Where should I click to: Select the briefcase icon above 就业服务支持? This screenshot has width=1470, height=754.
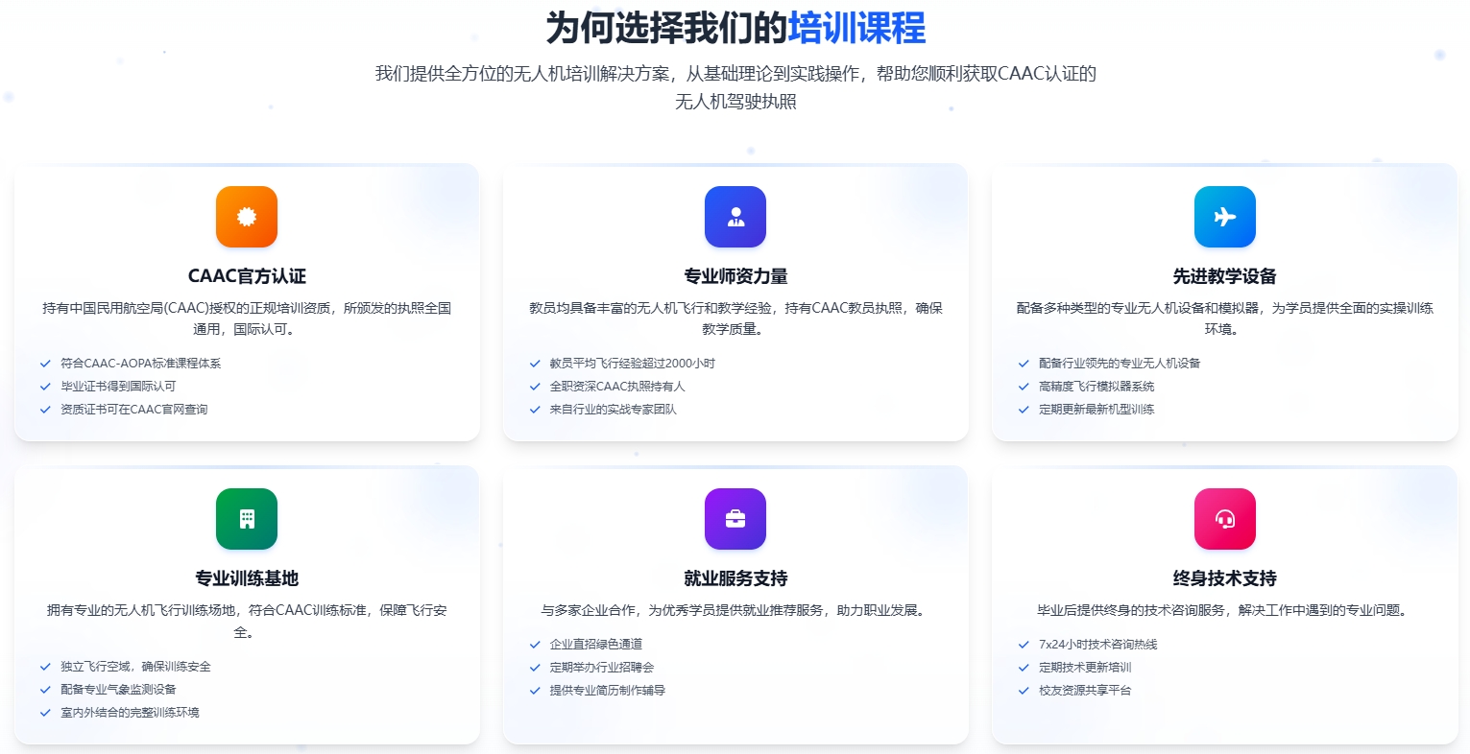pos(735,519)
